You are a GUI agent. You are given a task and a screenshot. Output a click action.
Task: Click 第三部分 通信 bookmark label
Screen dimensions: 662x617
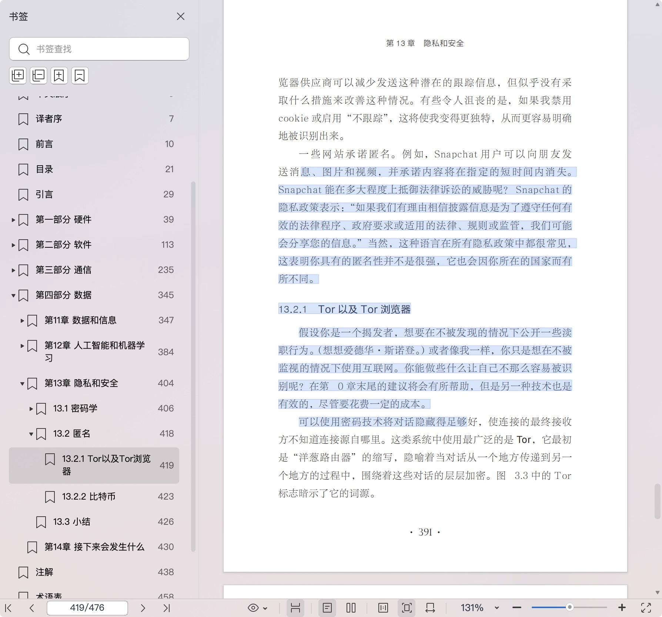point(63,270)
